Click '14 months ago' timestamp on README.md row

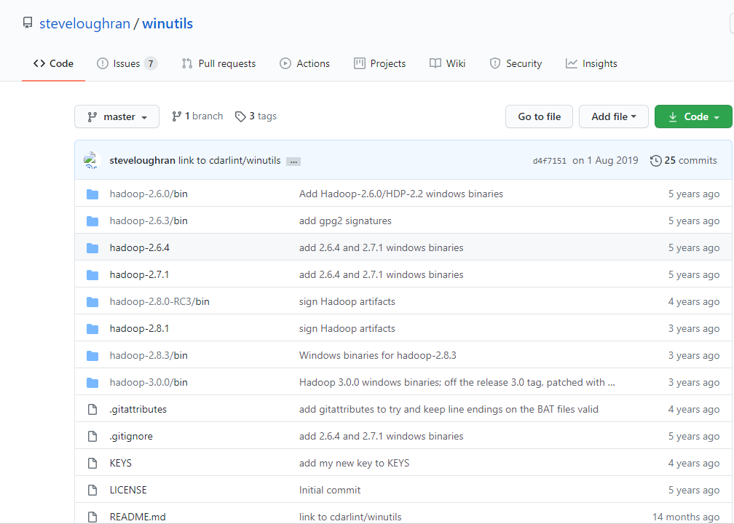(686, 517)
